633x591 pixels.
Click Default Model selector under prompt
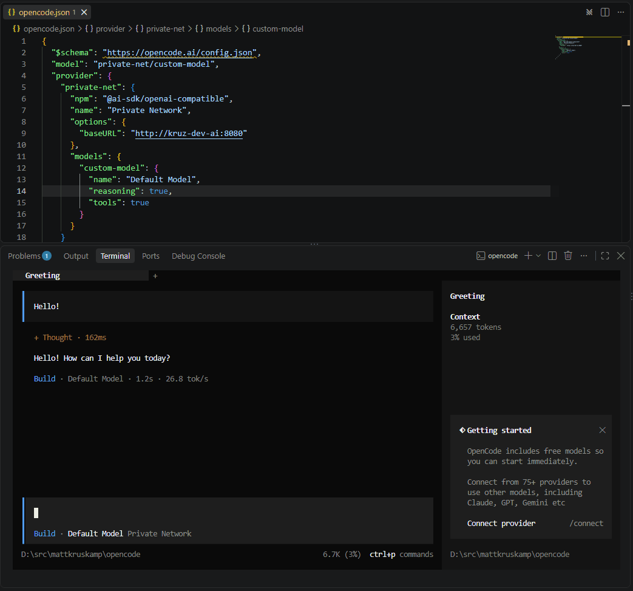click(x=95, y=534)
